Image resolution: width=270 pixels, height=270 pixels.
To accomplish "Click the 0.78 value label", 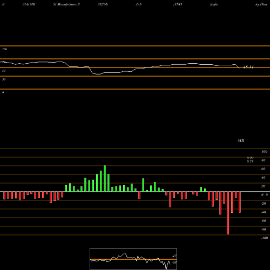I will 250,161.
